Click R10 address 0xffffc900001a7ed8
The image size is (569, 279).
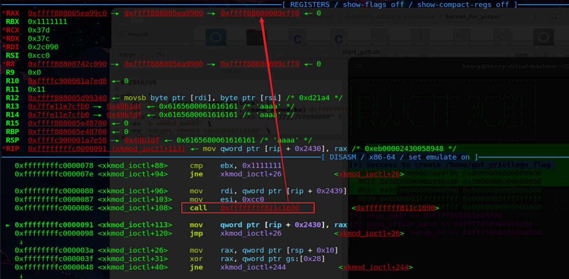67,81
